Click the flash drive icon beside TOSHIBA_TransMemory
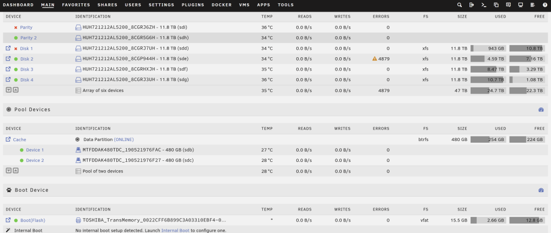Screen dimensions: 551x233 click(x=78, y=220)
